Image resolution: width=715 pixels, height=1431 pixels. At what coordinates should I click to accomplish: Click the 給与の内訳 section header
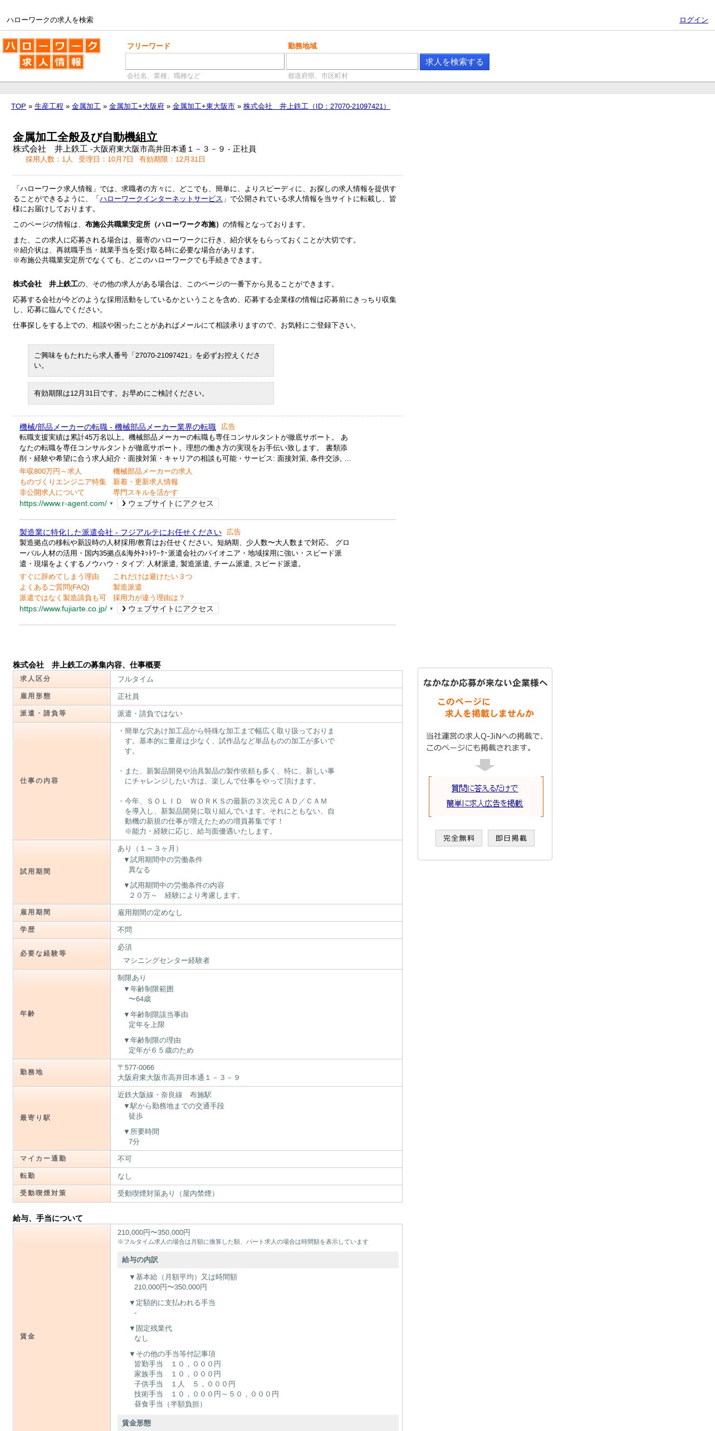[258, 1260]
